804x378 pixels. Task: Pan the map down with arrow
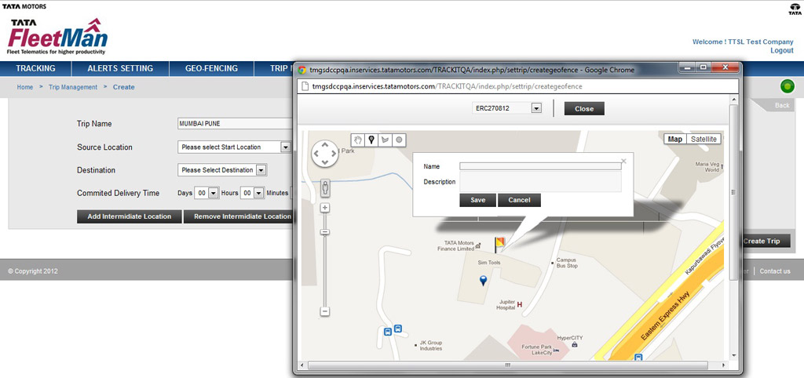point(324,162)
